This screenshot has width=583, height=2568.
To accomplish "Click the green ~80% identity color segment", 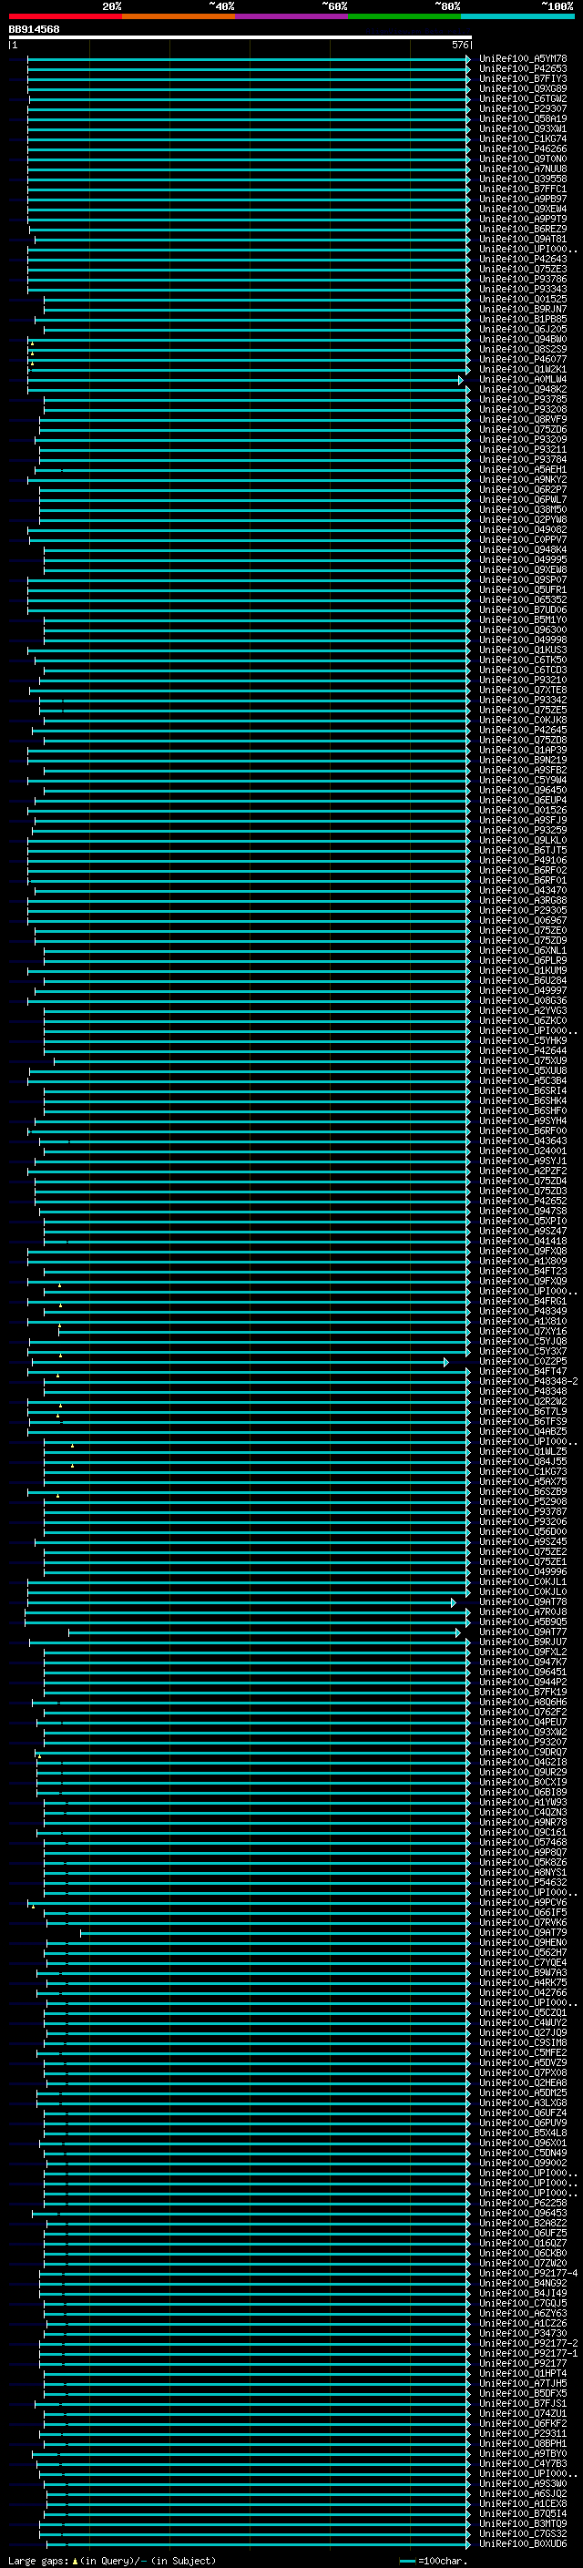I will pos(404,16).
